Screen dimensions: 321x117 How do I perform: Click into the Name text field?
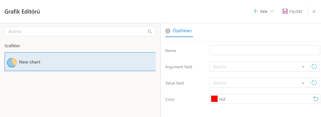tap(264, 50)
